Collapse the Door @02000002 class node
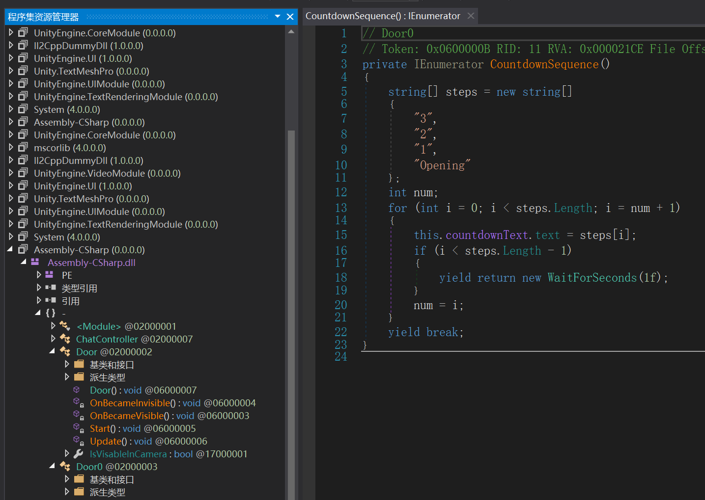Viewport: 705px width, 500px height. pyautogui.click(x=52, y=351)
